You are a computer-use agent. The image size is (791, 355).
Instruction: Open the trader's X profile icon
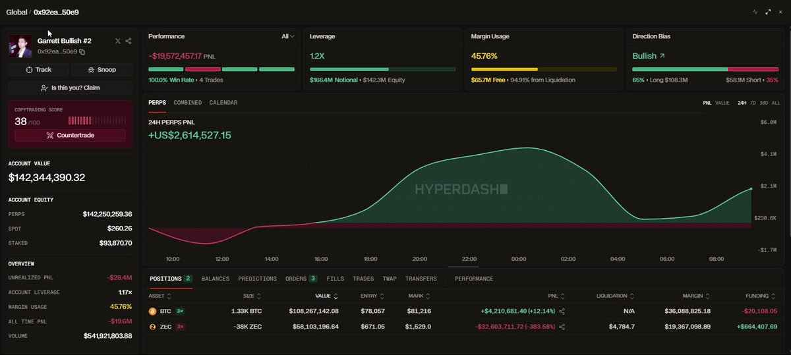tap(118, 41)
